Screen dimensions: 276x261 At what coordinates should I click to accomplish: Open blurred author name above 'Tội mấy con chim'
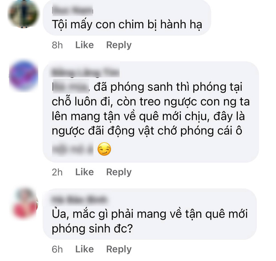coord(73,11)
